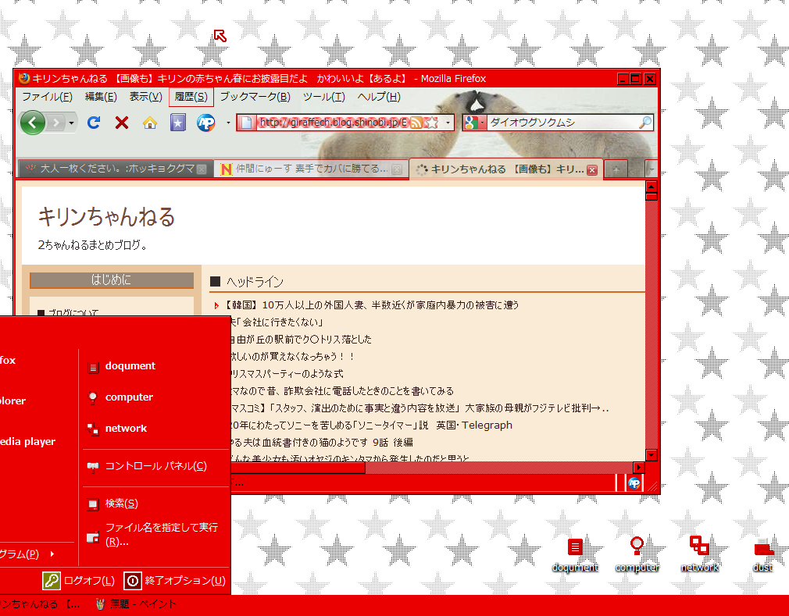789x616 pixels.
Task: Click the AP toolbar icon
Action: (x=205, y=123)
